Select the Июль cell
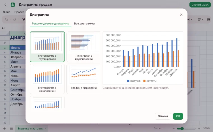This screenshot has height=132, width=213. click(x=18, y=80)
